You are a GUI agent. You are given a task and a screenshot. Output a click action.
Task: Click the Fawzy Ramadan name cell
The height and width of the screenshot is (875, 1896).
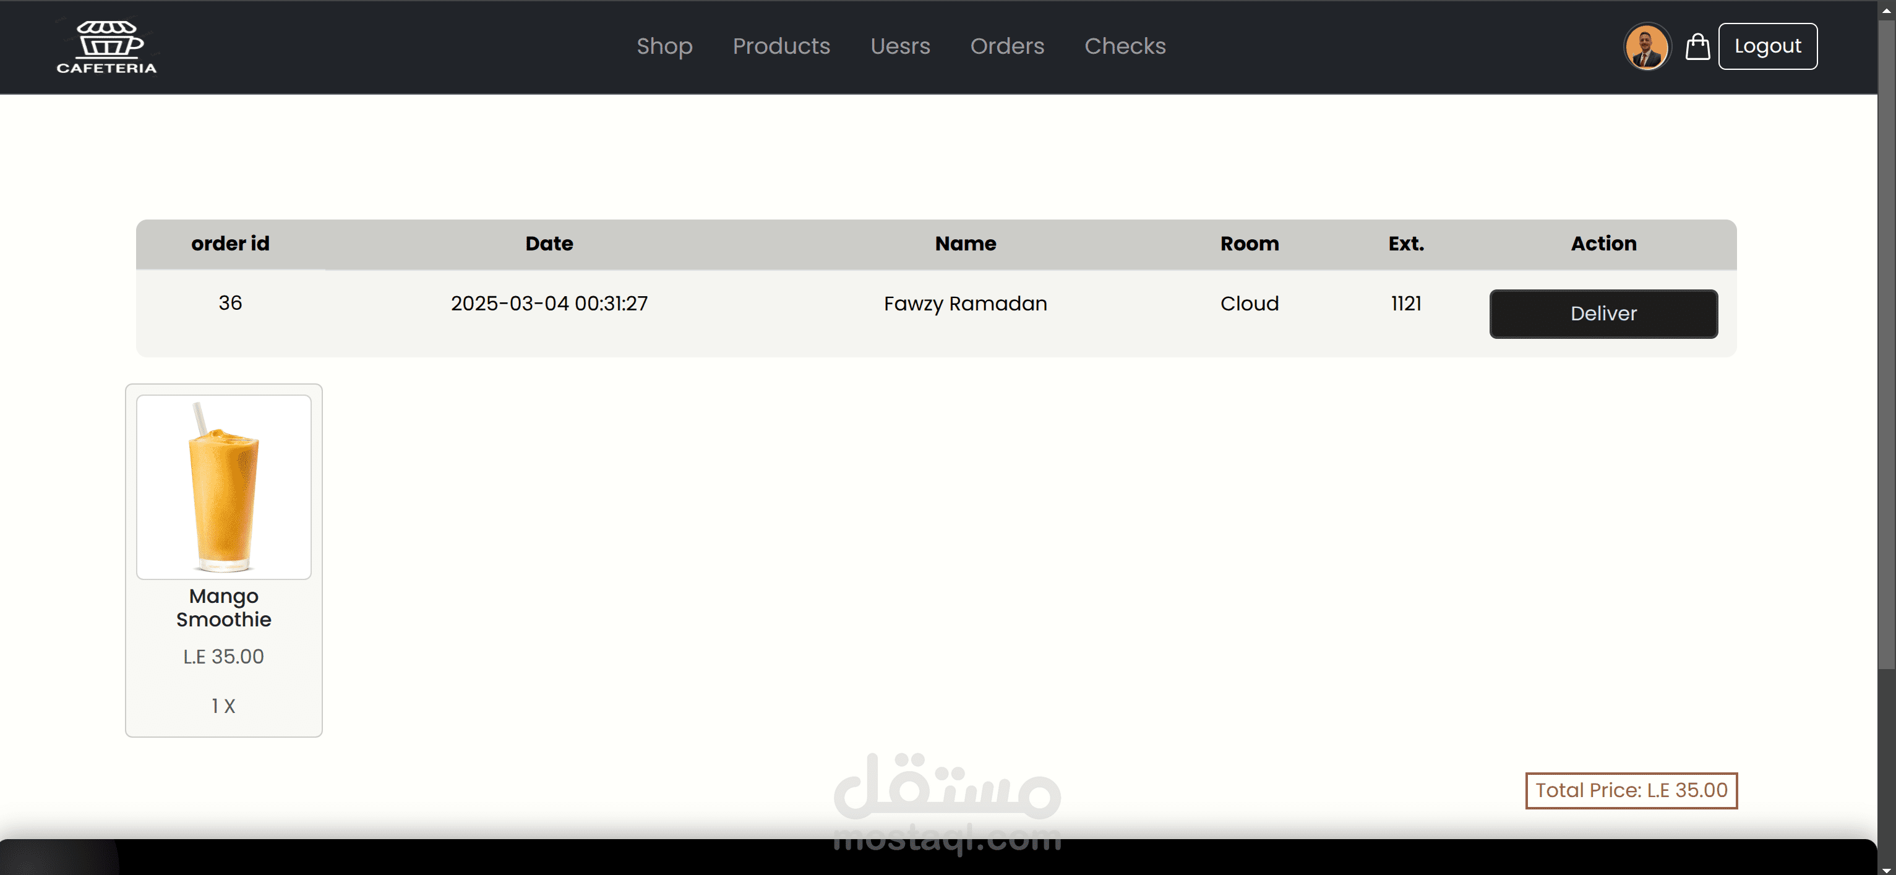click(965, 304)
